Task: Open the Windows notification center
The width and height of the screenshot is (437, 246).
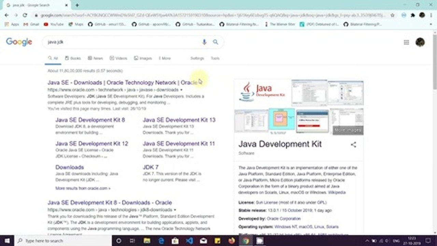Action: [428, 241]
